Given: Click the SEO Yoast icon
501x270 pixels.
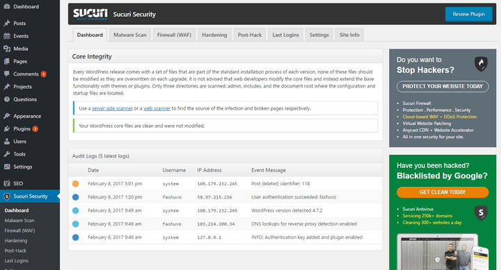Looking at the screenshot, I should coord(7,183).
